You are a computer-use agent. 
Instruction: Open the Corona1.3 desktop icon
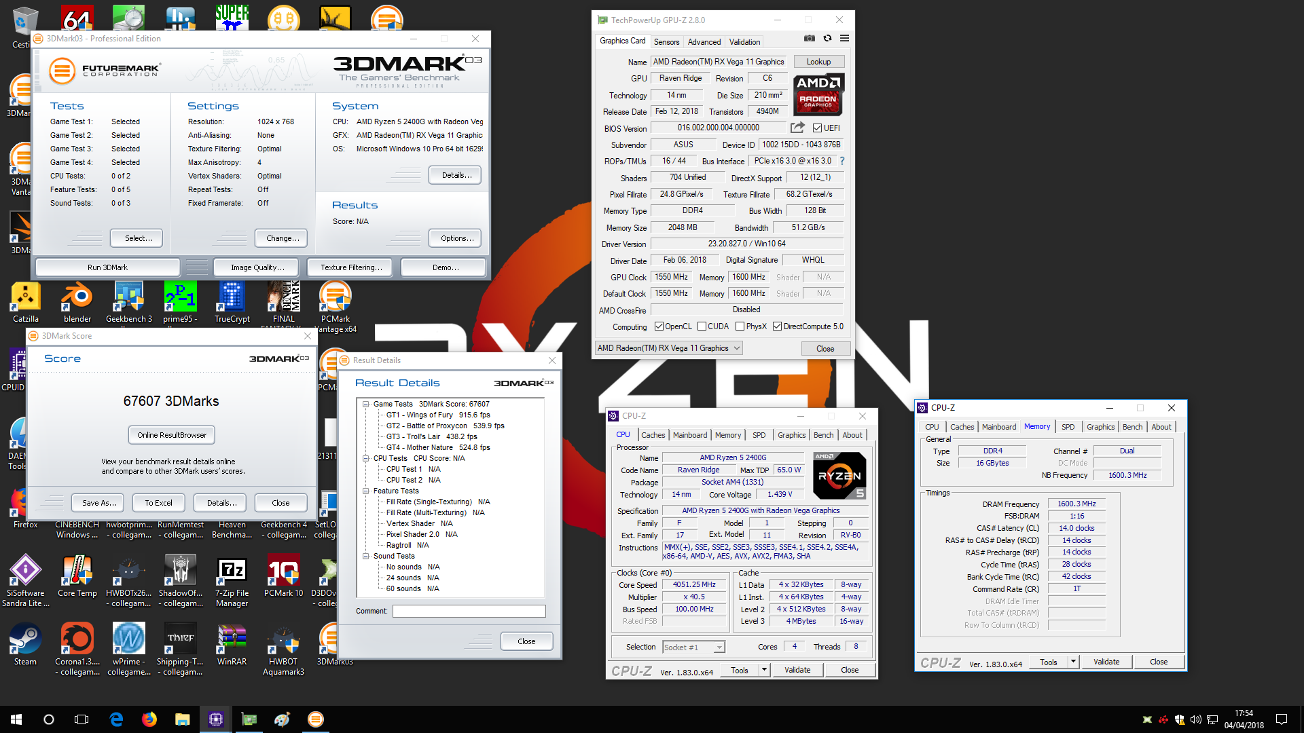tap(77, 650)
